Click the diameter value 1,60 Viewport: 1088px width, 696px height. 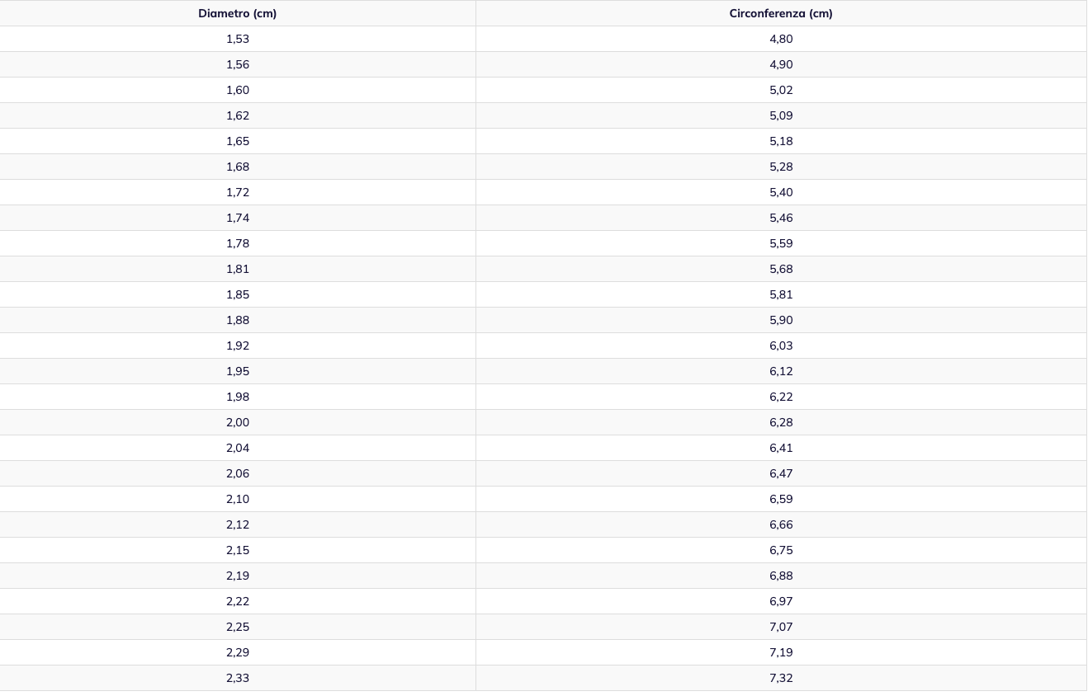tap(238, 90)
